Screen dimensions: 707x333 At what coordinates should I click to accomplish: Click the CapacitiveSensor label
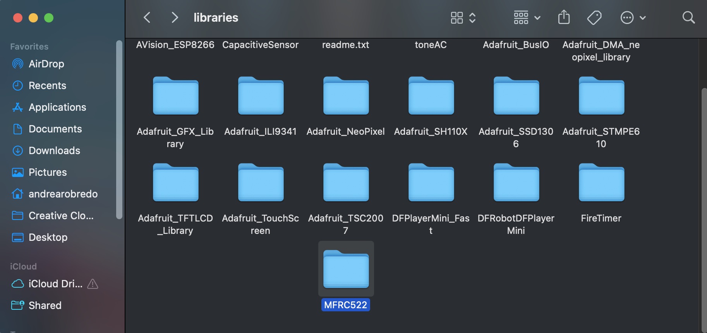click(261, 45)
